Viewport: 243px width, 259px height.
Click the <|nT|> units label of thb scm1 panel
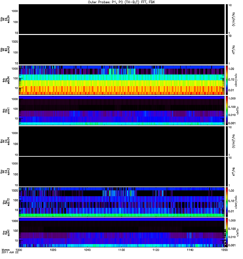coord(237,110)
